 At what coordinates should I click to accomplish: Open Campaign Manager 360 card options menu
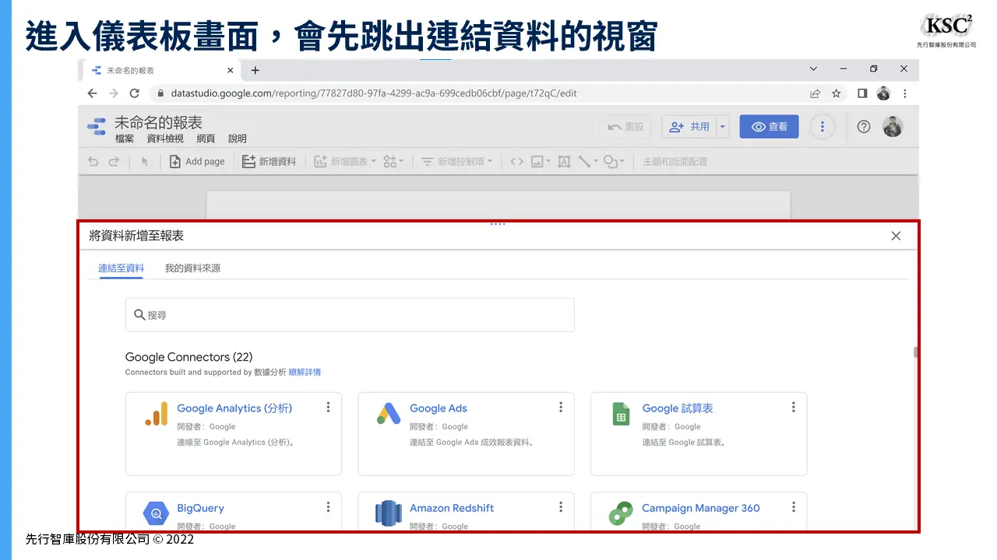[794, 507]
